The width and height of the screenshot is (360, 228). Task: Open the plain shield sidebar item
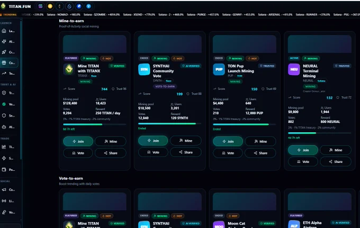pos(8,116)
